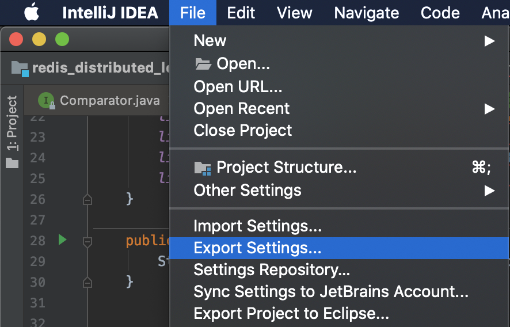510x327 pixels.
Task: Choose Import Settings menu entry
Action: 257,226
